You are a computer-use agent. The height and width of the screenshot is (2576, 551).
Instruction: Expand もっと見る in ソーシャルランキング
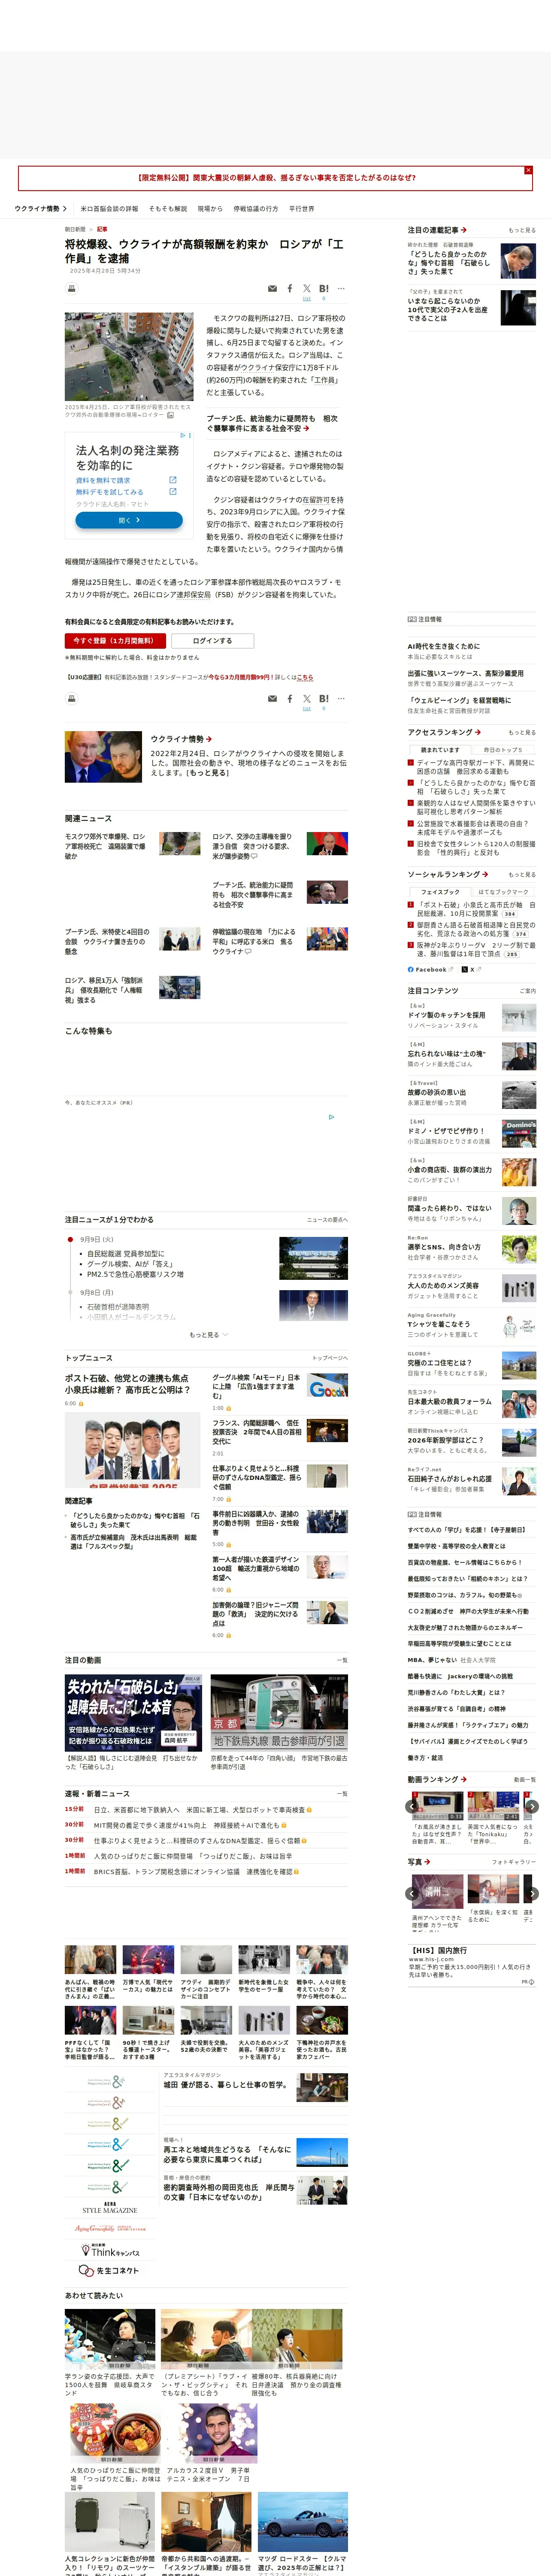coord(522,874)
